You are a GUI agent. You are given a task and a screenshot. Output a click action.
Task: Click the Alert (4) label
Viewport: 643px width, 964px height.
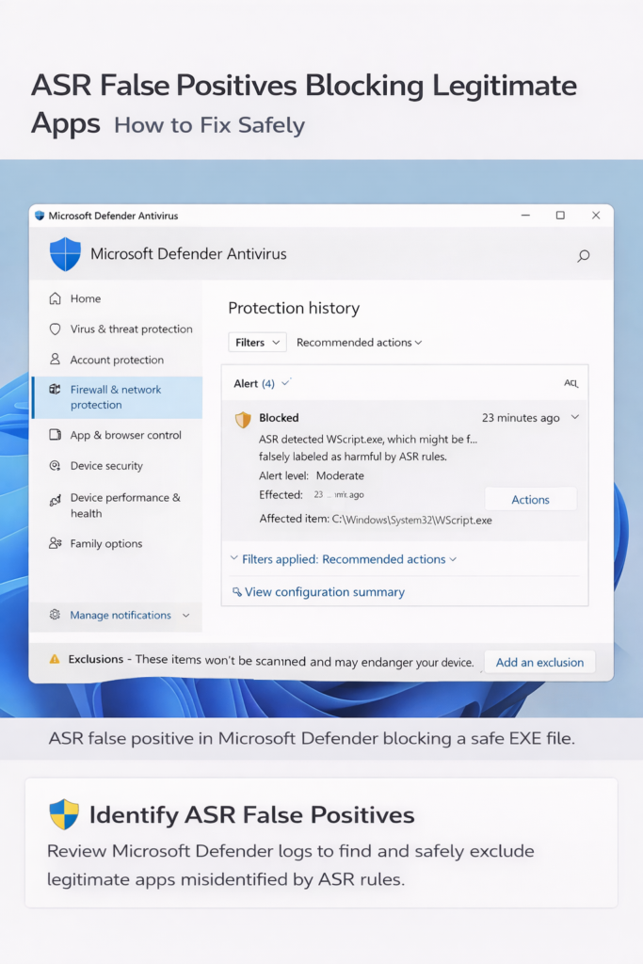pyautogui.click(x=254, y=384)
